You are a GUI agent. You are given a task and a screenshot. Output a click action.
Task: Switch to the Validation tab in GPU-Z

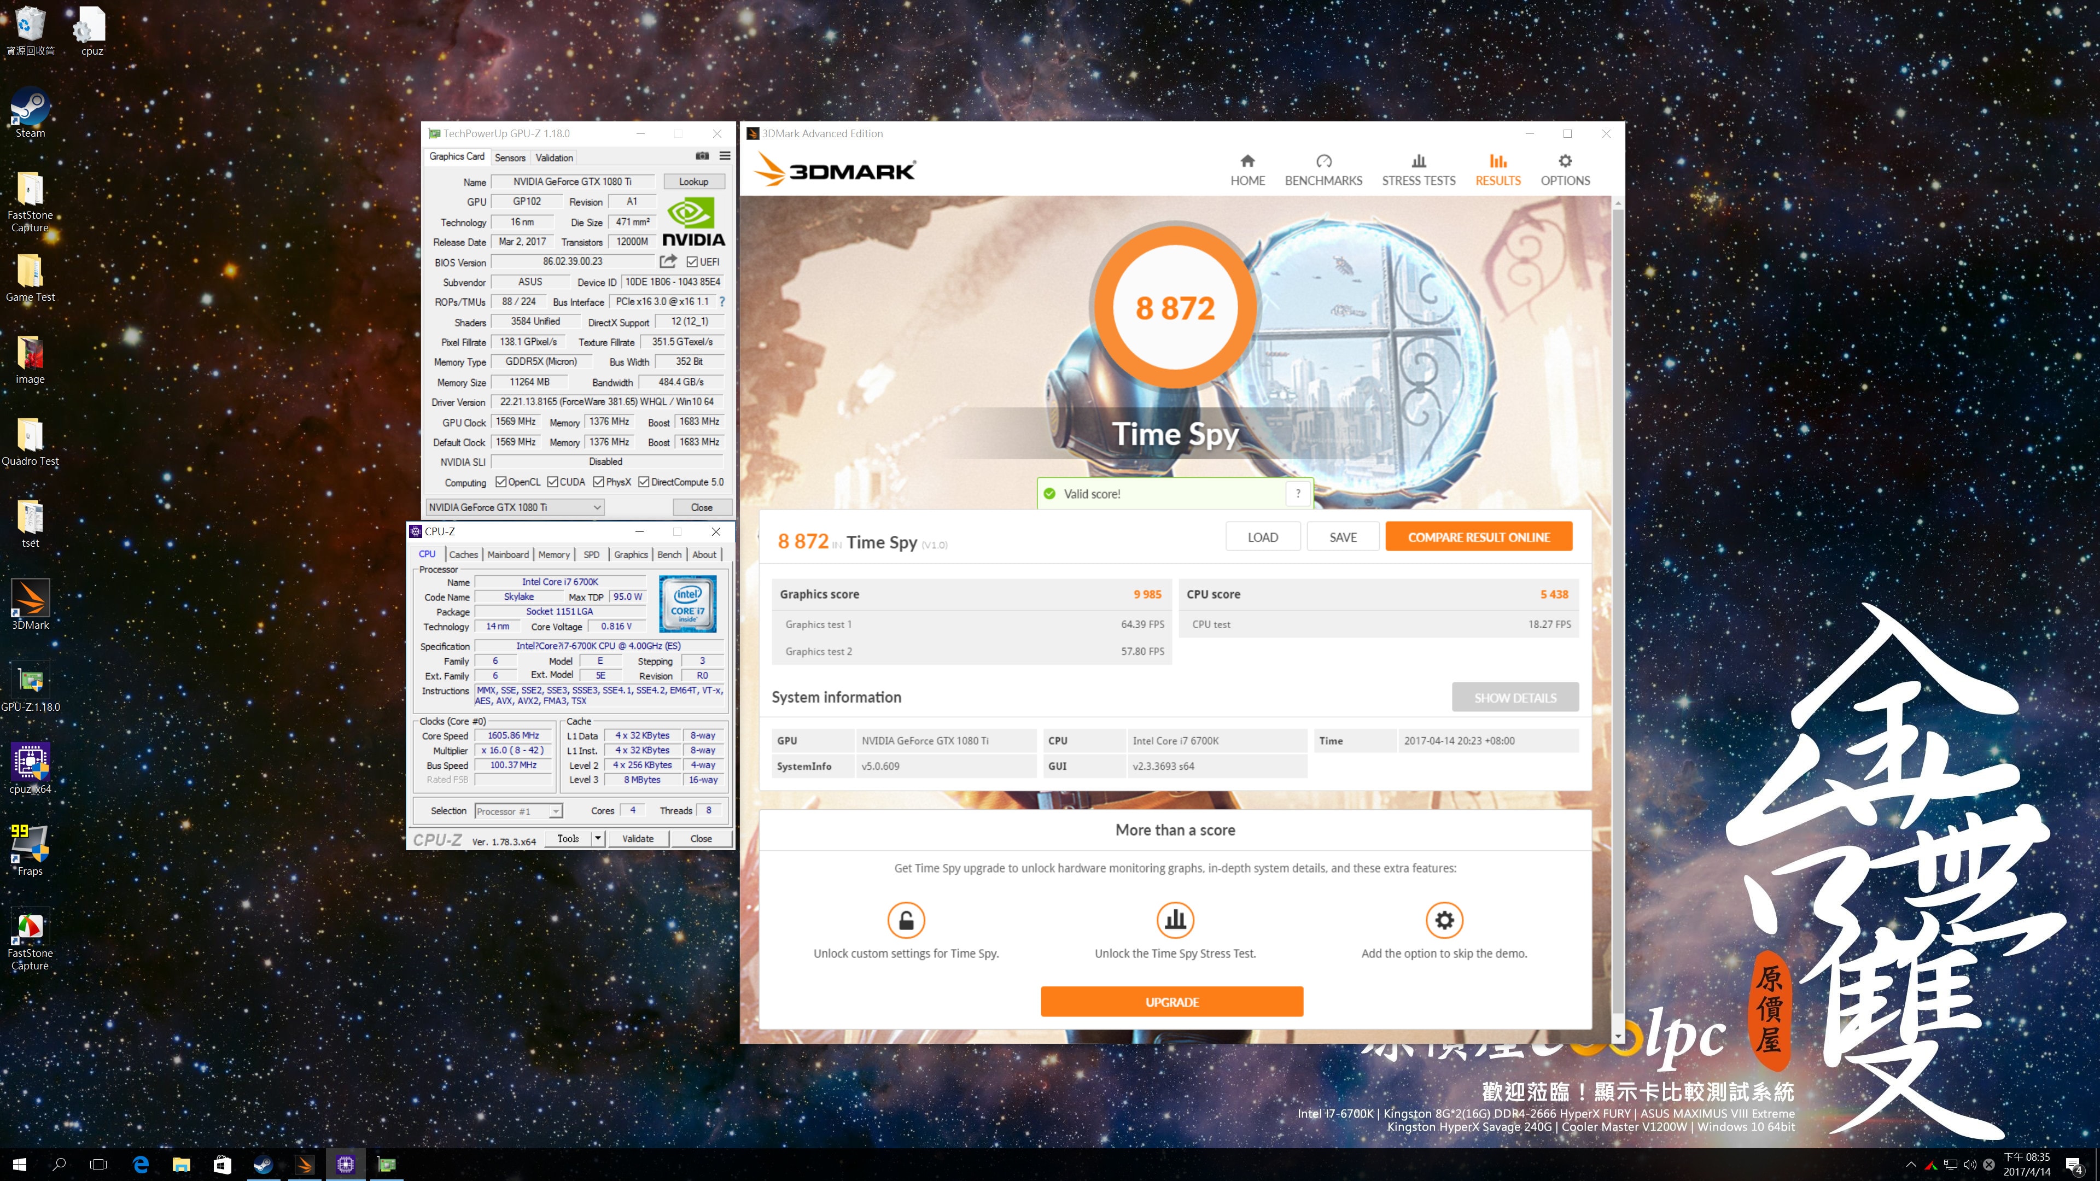(x=555, y=157)
